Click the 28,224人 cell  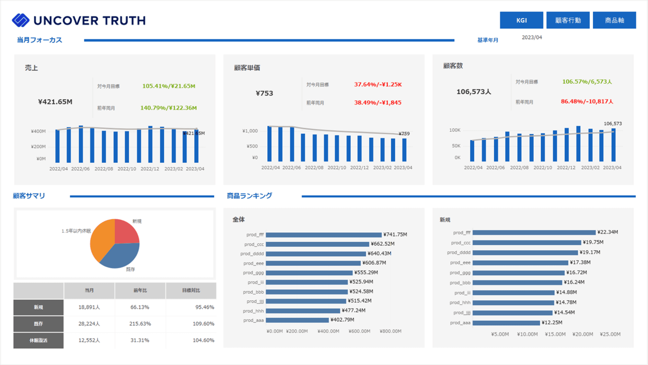(x=89, y=324)
